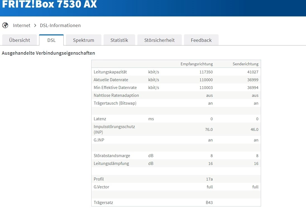Click the Störabstandsmarge row label
Screen dimensions: 306x209
pyautogui.click(x=112, y=156)
